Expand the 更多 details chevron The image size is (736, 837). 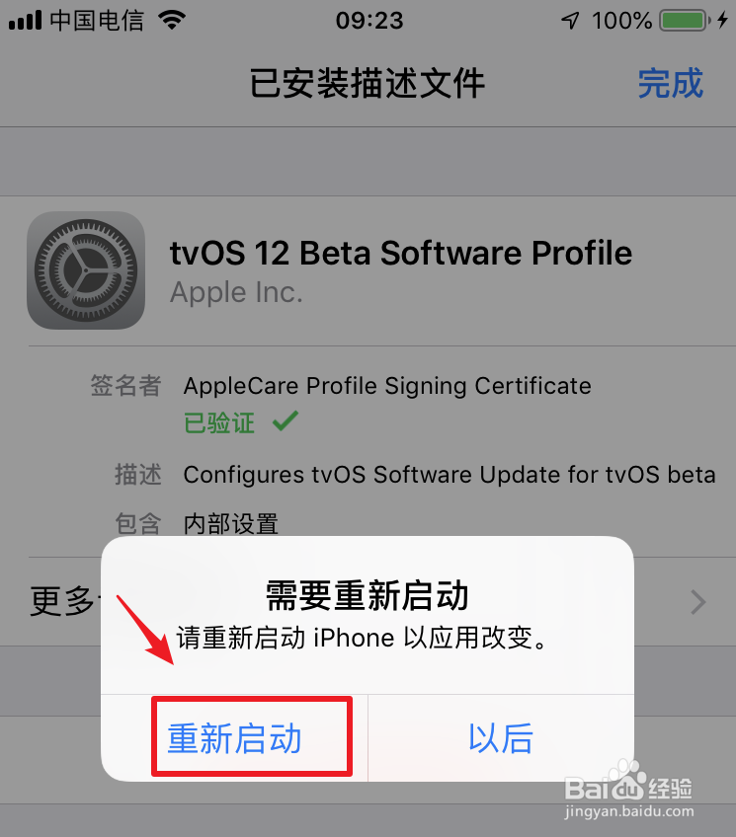[x=697, y=602]
